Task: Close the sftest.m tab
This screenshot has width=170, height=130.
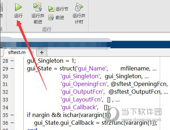Action: 33,52
